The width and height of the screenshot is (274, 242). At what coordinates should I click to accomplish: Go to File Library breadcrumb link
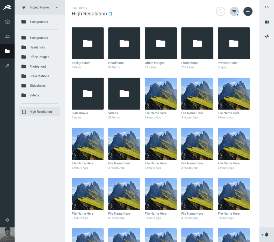[79, 8]
